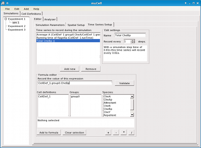Click the Clear selection button
Image resolution: width=201 pixels, height=148 pixels.
74,132
